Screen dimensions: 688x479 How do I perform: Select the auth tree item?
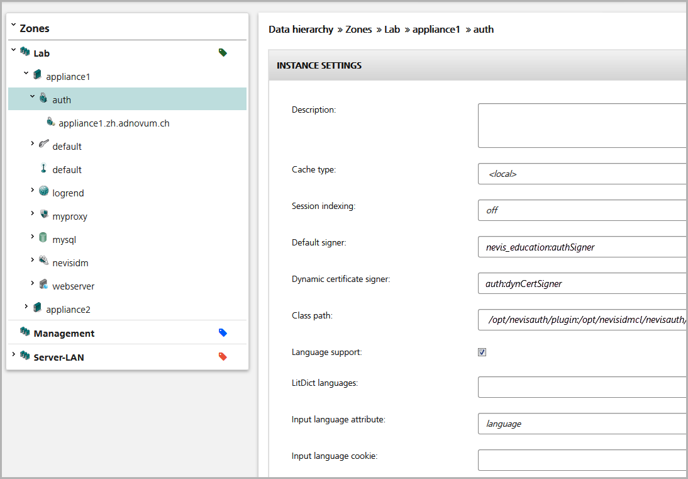click(127, 99)
